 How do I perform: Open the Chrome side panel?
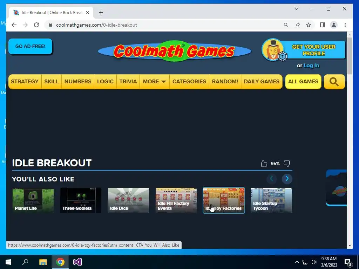(323, 25)
